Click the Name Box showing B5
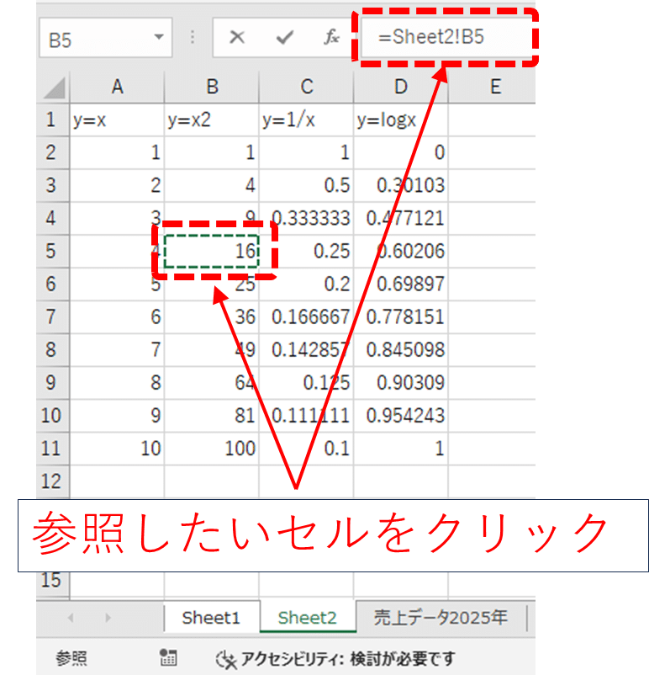Image resolution: width=649 pixels, height=675 pixels. 97,39
